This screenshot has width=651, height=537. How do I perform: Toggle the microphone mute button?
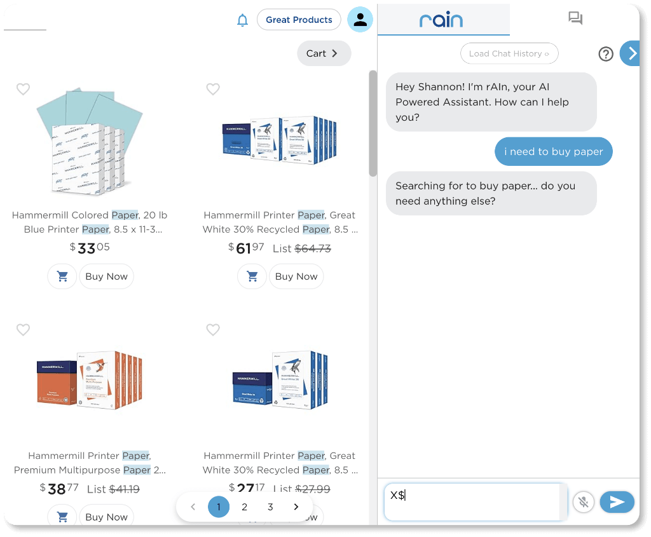[x=584, y=502]
